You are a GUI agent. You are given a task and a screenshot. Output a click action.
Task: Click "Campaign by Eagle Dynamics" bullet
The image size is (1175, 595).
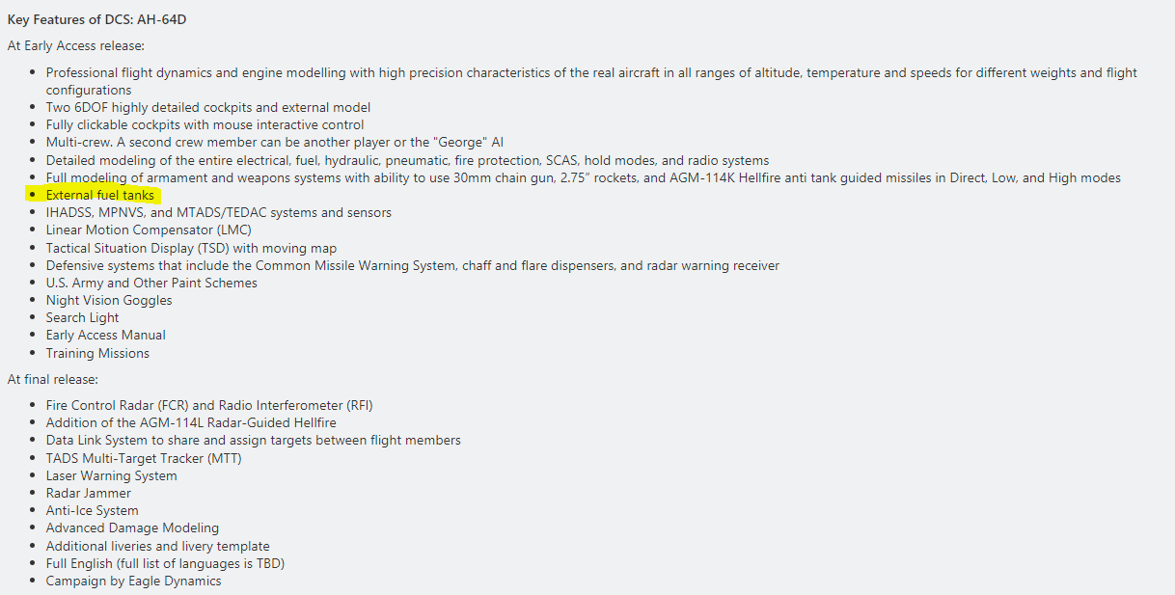click(x=134, y=581)
